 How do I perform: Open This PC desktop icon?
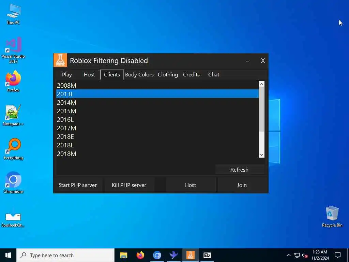(x=13, y=14)
